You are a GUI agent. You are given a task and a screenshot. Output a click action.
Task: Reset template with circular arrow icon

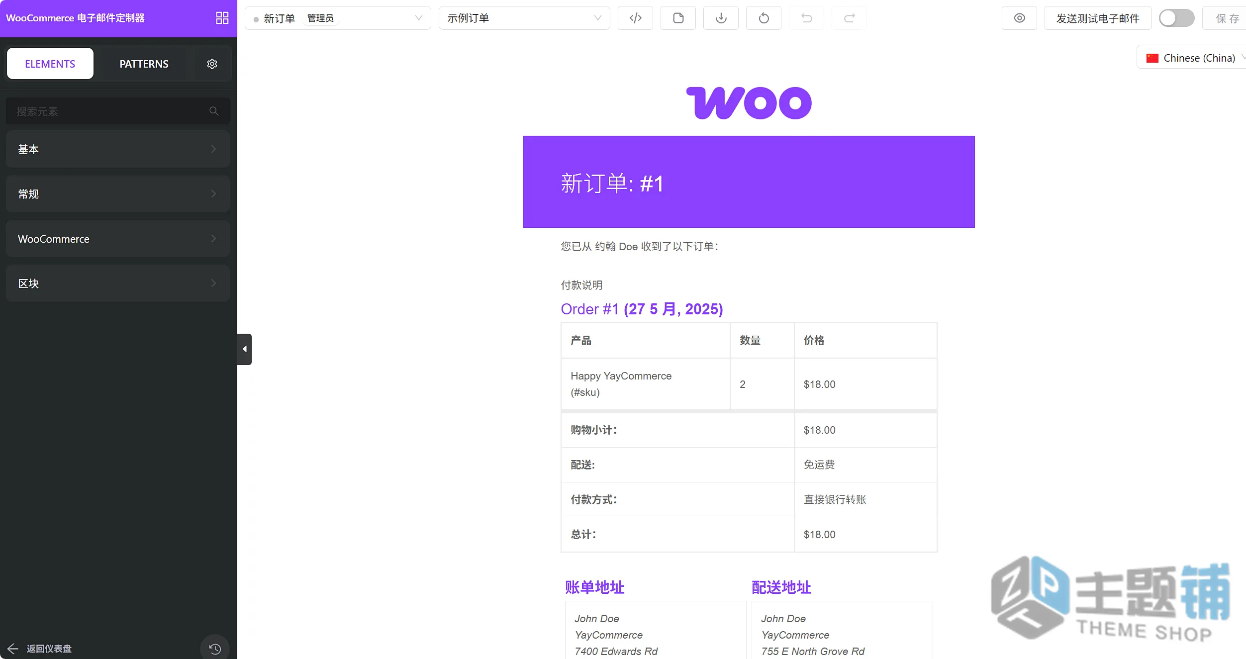(x=764, y=18)
